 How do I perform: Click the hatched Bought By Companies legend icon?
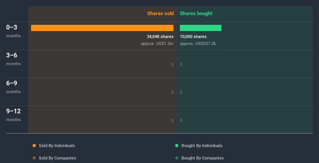point(177,158)
